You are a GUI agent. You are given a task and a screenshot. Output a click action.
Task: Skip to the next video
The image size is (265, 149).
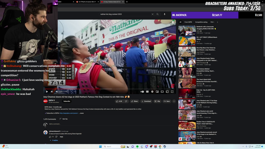[x=52, y=91]
